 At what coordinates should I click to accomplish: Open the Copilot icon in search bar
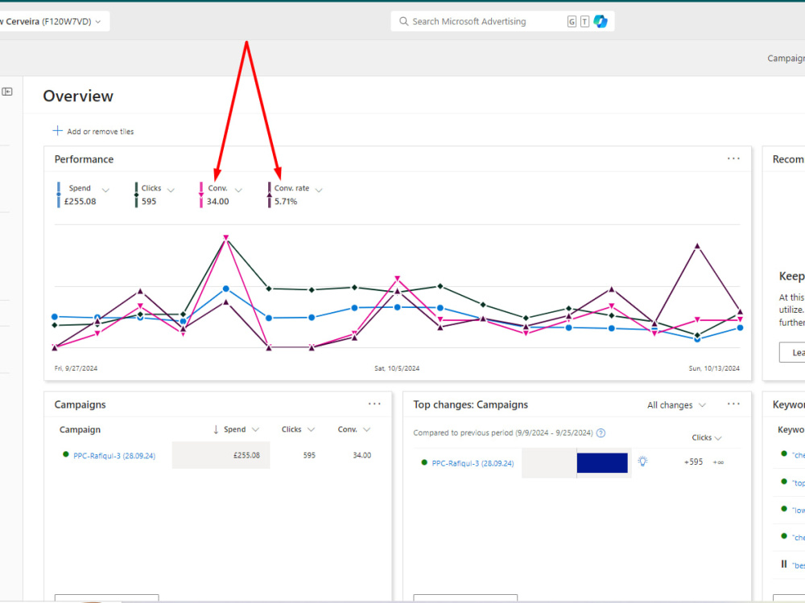(x=601, y=22)
